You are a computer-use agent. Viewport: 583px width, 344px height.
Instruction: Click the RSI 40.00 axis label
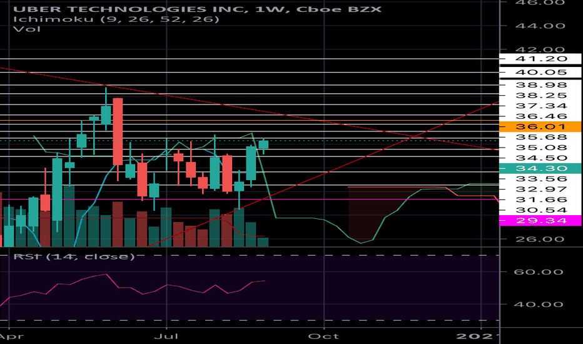(x=539, y=304)
